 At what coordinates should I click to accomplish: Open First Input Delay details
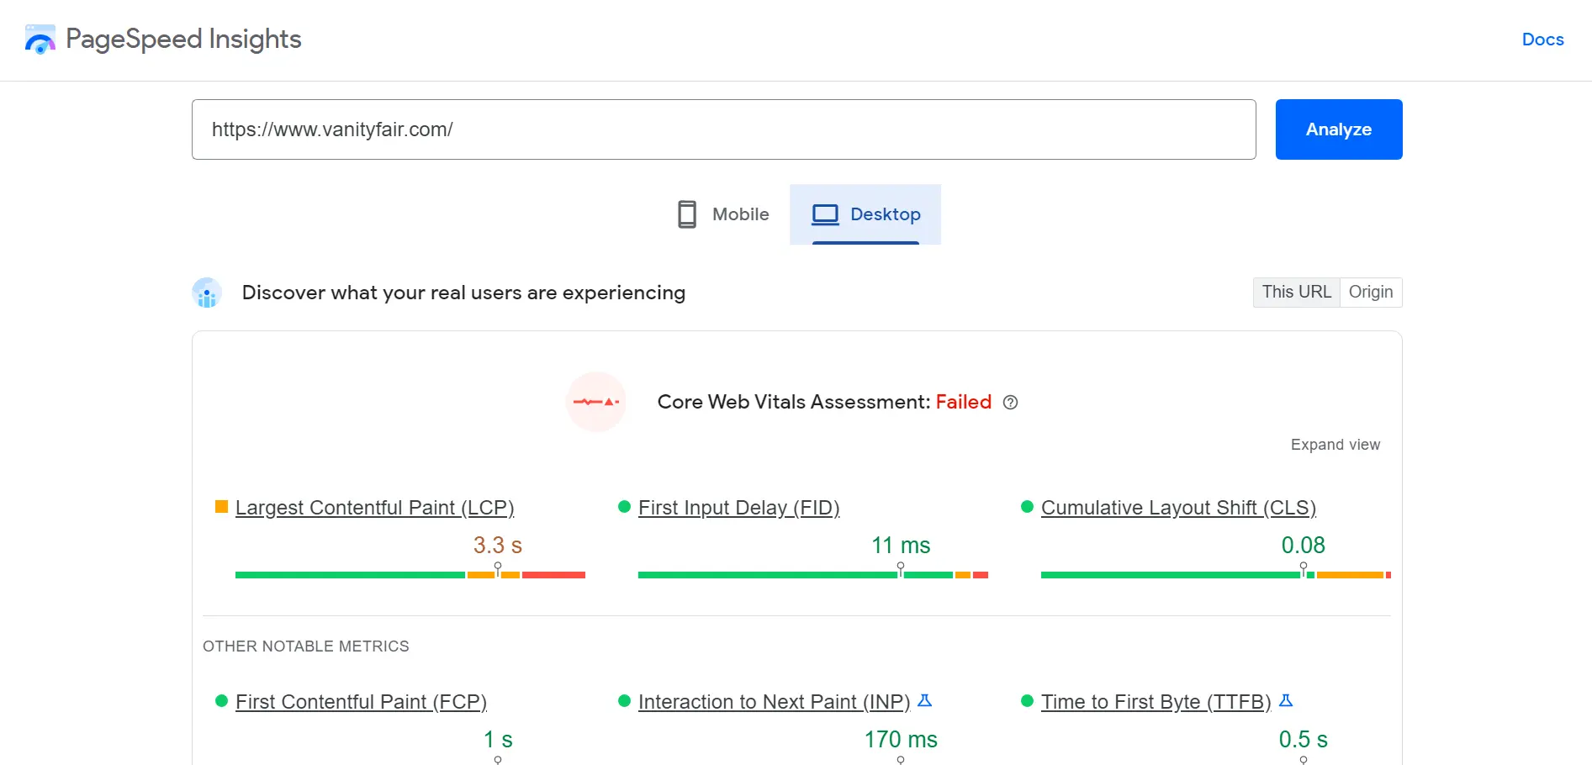pyautogui.click(x=739, y=508)
